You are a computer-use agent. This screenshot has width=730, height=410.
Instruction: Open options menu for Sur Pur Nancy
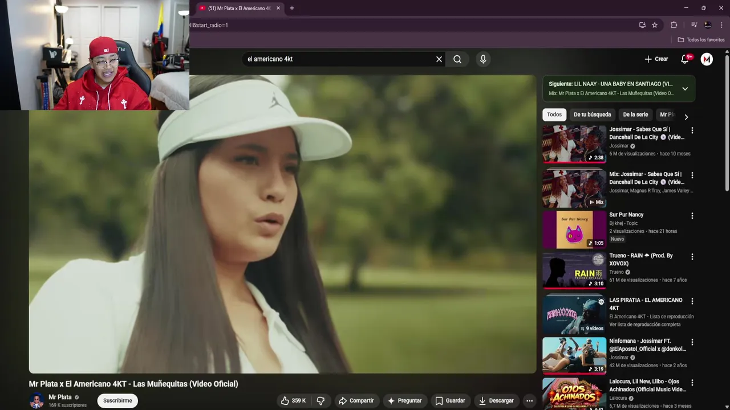point(692,216)
